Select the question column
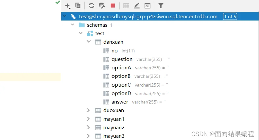This screenshot has height=140, width=259. pyautogui.click(x=122, y=59)
